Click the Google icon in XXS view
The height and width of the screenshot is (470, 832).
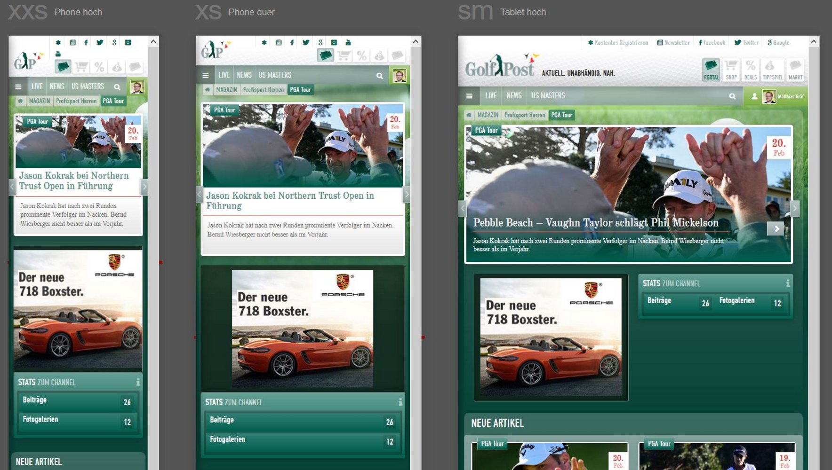point(114,42)
